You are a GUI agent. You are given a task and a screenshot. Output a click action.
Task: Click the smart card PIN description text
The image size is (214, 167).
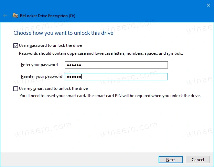pyautogui.click(x=110, y=96)
